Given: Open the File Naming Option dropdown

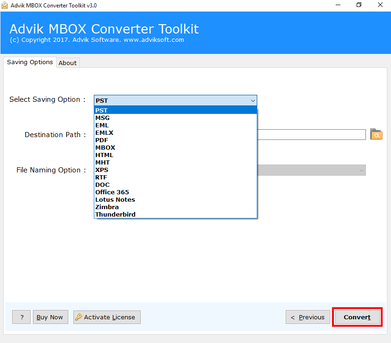Looking at the screenshot, I should point(361,170).
